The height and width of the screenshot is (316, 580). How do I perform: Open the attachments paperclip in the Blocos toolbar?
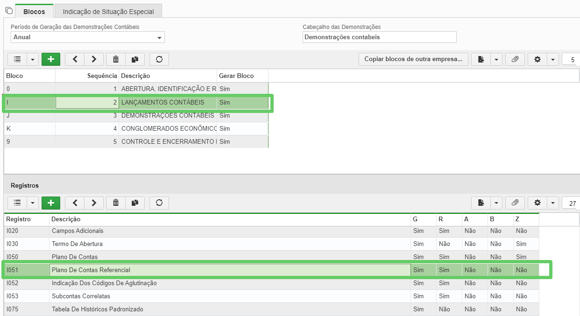[x=515, y=59]
